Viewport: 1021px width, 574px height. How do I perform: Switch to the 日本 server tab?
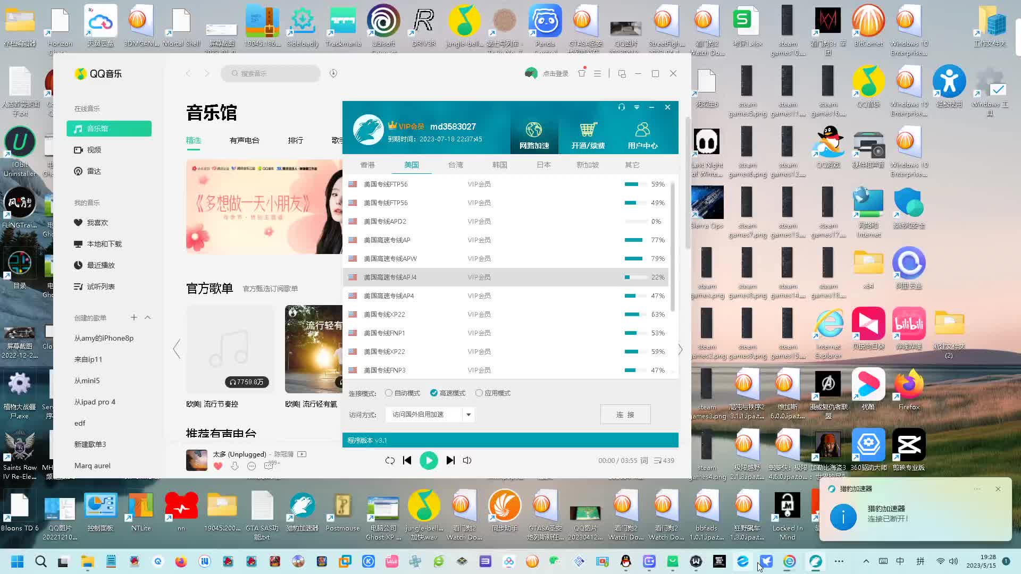[x=543, y=165]
